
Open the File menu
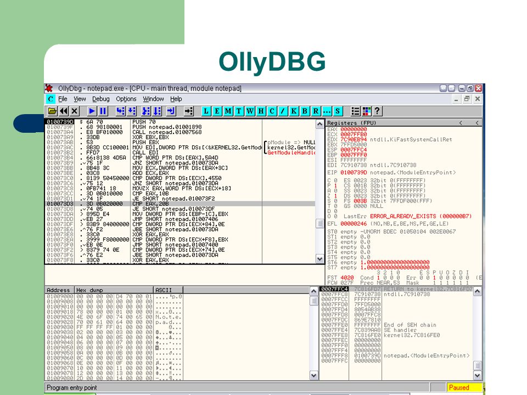click(63, 99)
